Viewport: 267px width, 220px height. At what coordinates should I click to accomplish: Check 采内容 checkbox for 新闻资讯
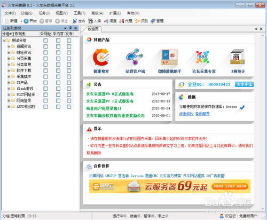point(58,46)
